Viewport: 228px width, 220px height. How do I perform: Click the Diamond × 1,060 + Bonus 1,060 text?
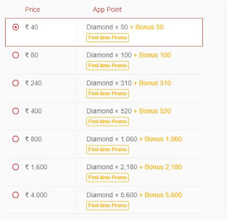134,139
